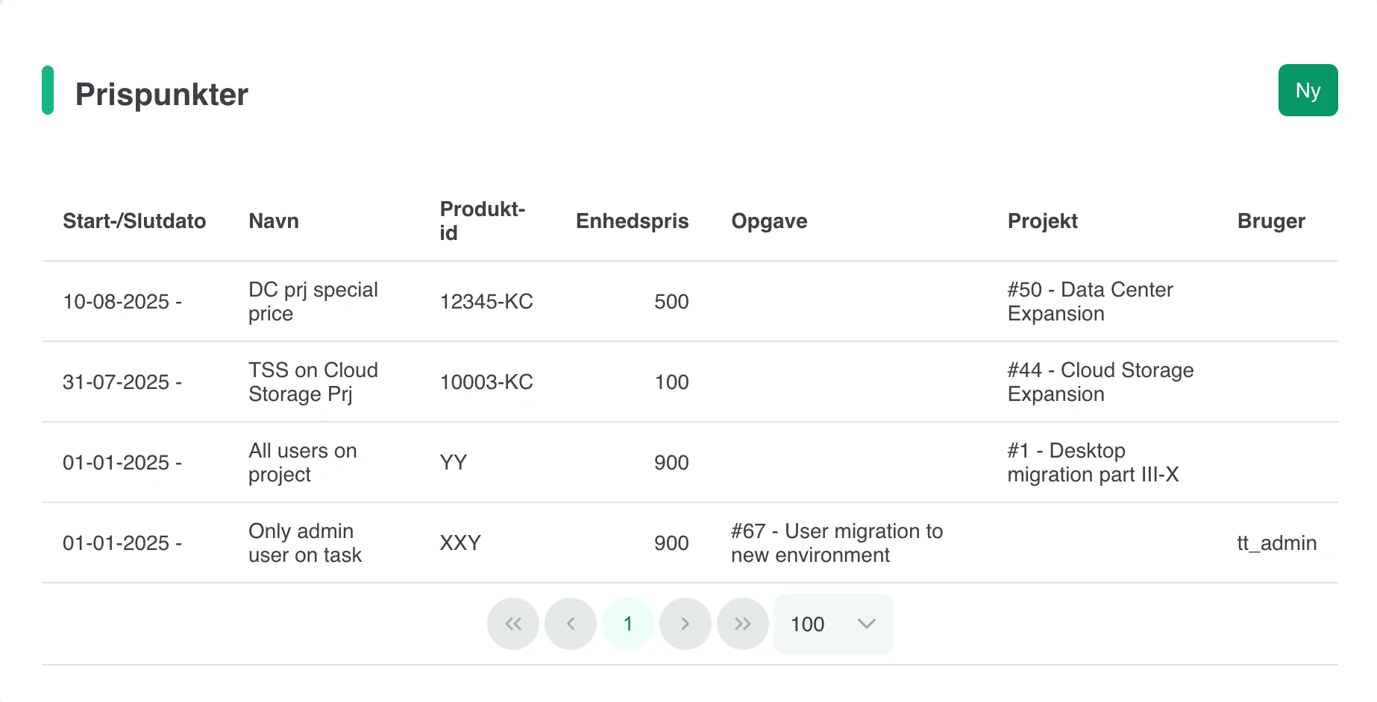
Task: Click the Produkt-id column header
Action: point(483,221)
